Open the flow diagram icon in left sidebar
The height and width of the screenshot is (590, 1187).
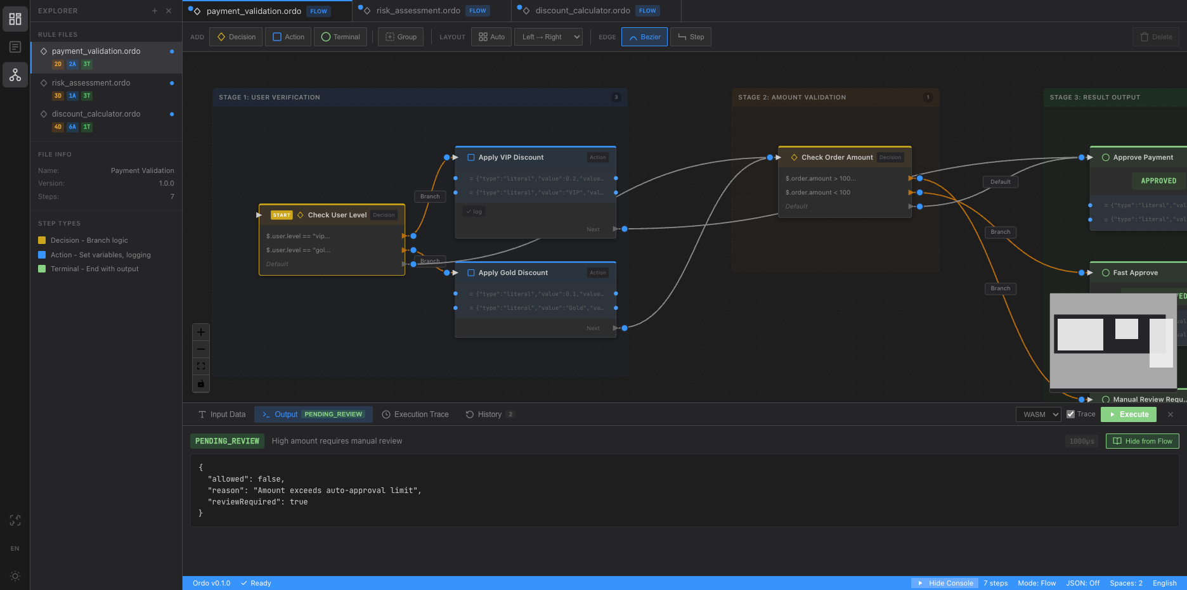(x=15, y=75)
